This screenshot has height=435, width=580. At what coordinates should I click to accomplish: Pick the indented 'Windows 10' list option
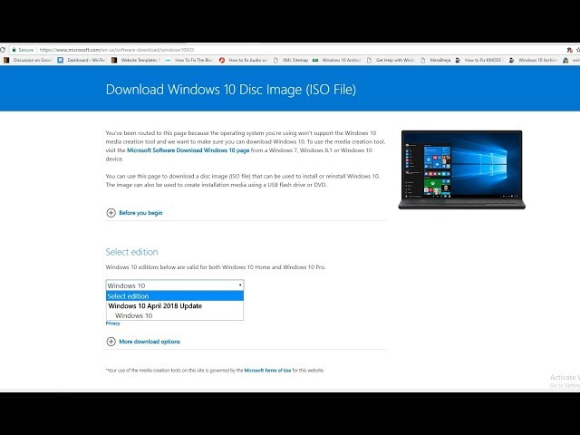[x=133, y=315]
